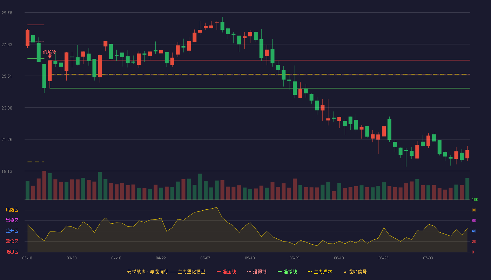Select the 风险区 zone label
The image size is (491, 280).
(12, 210)
